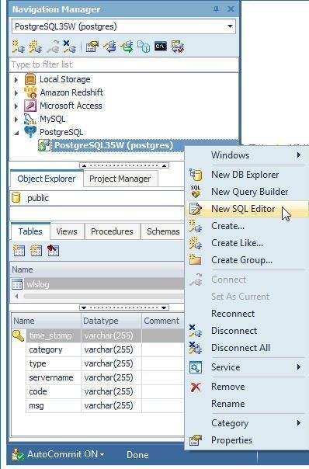Image resolution: width=309 pixels, height=469 pixels.
Task: Open the PostgreSQL35W connection dropdown
Action: [x=230, y=26]
